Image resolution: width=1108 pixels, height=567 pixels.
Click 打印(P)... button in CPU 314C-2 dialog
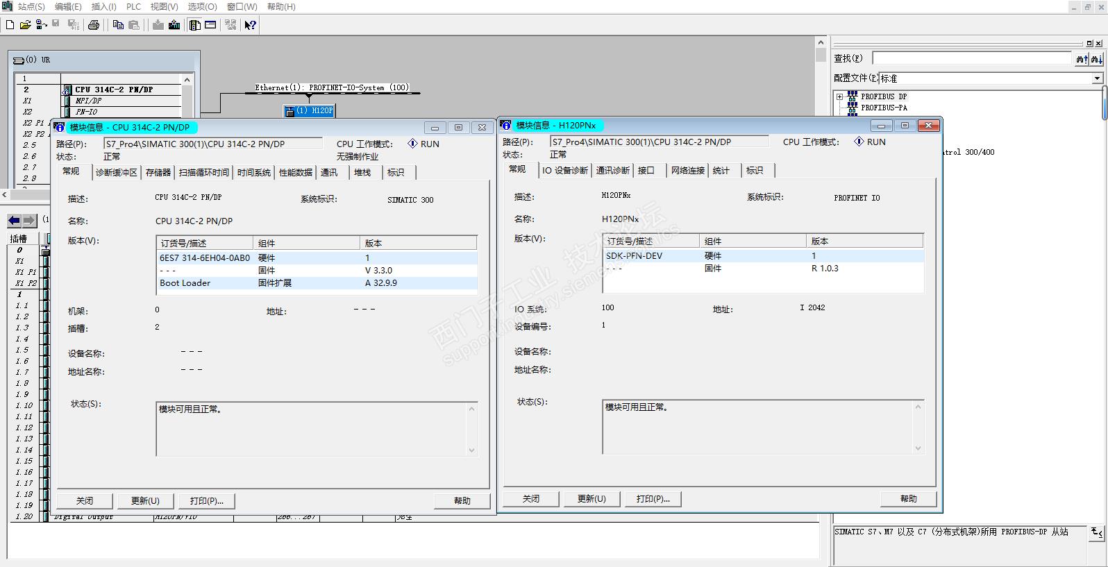click(x=206, y=501)
